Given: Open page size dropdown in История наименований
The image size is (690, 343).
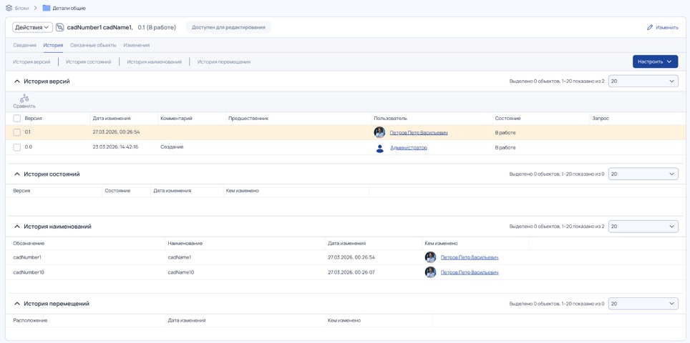Looking at the screenshot, I should 643,227.
